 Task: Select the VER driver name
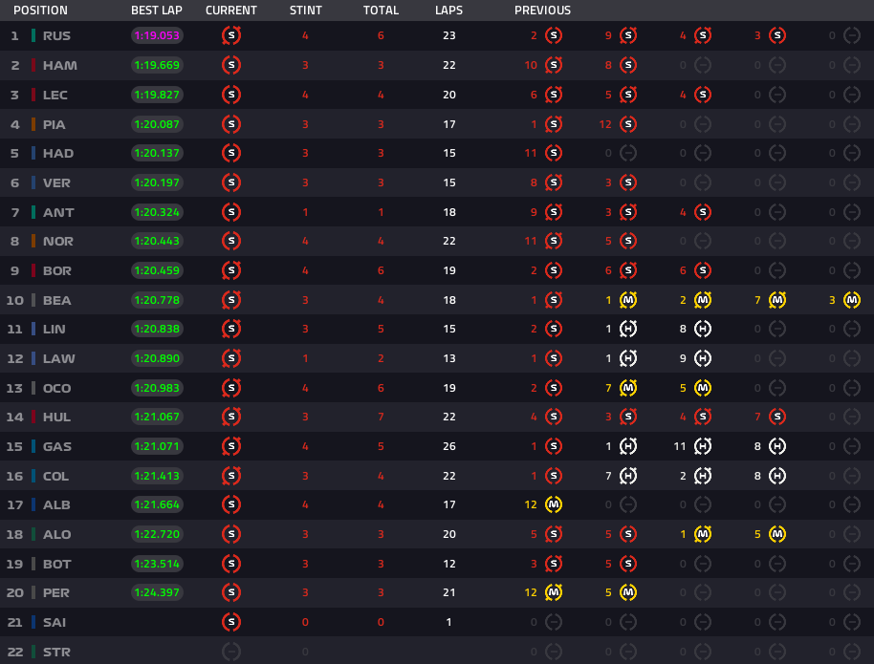pos(56,182)
